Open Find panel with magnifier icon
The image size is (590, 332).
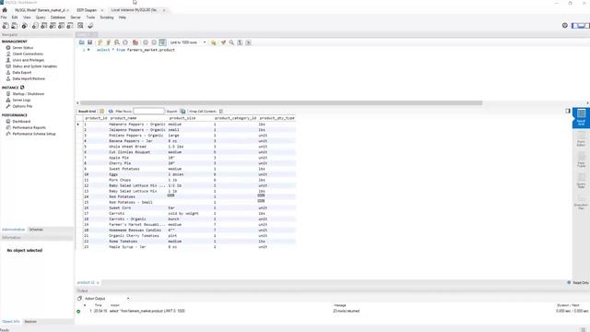tap(231, 42)
